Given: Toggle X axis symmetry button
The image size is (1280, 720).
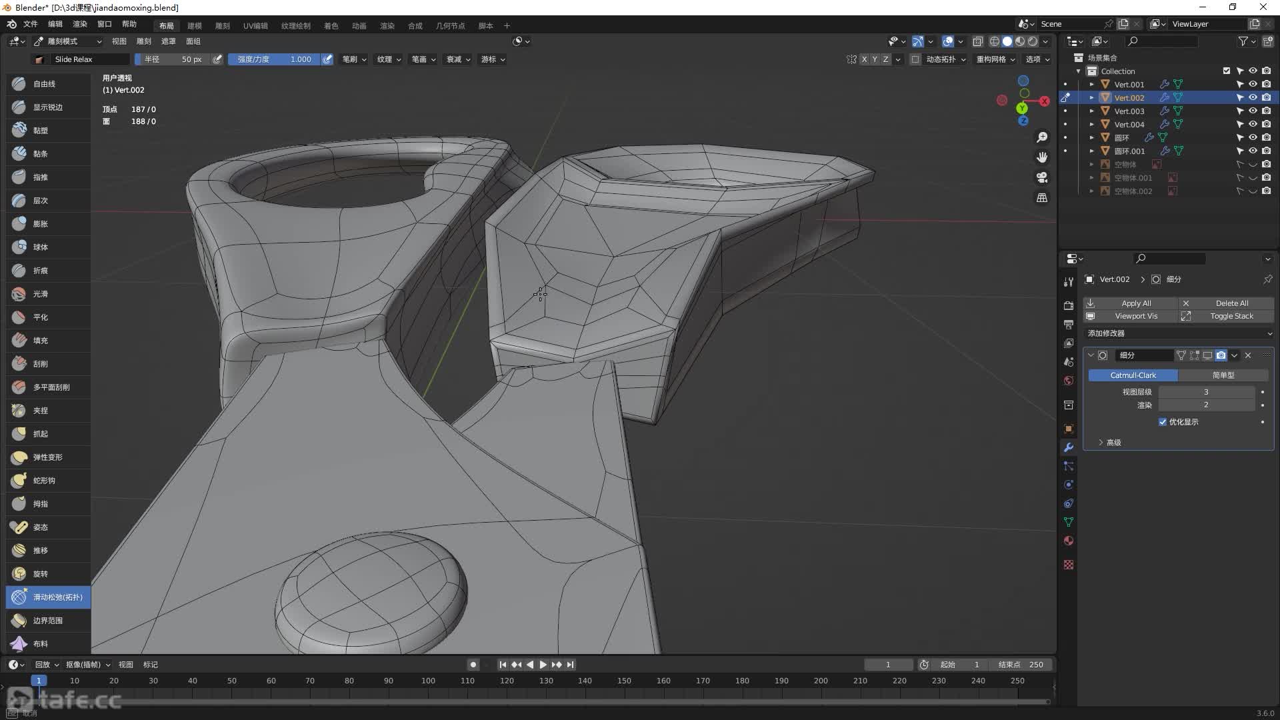Looking at the screenshot, I should pos(864,59).
